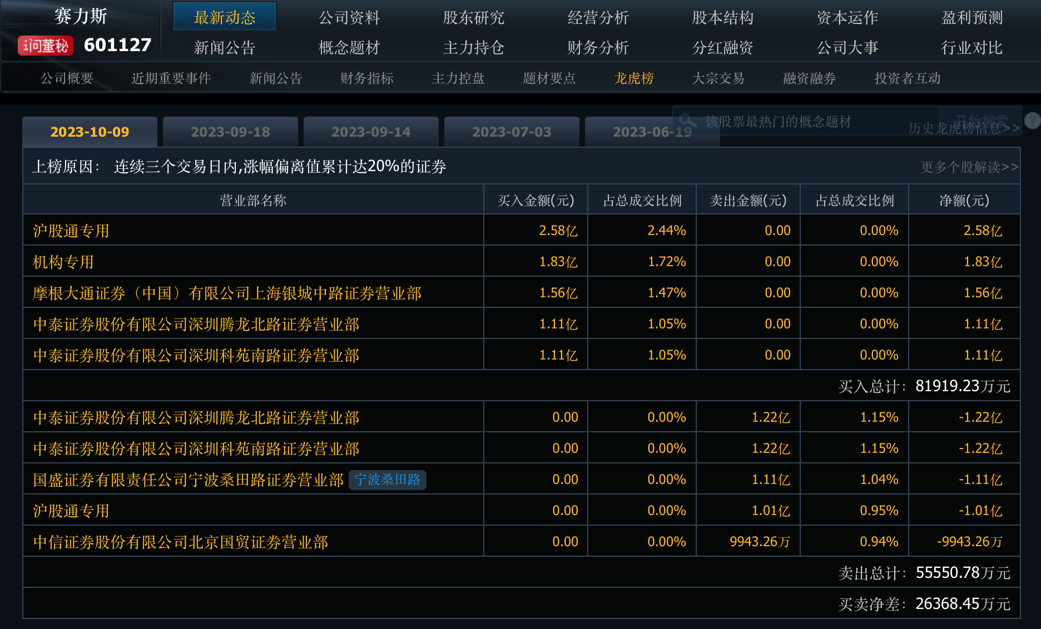1041x629 pixels.
Task: Switch to 主力控盘 sub-tab
Action: (x=458, y=78)
